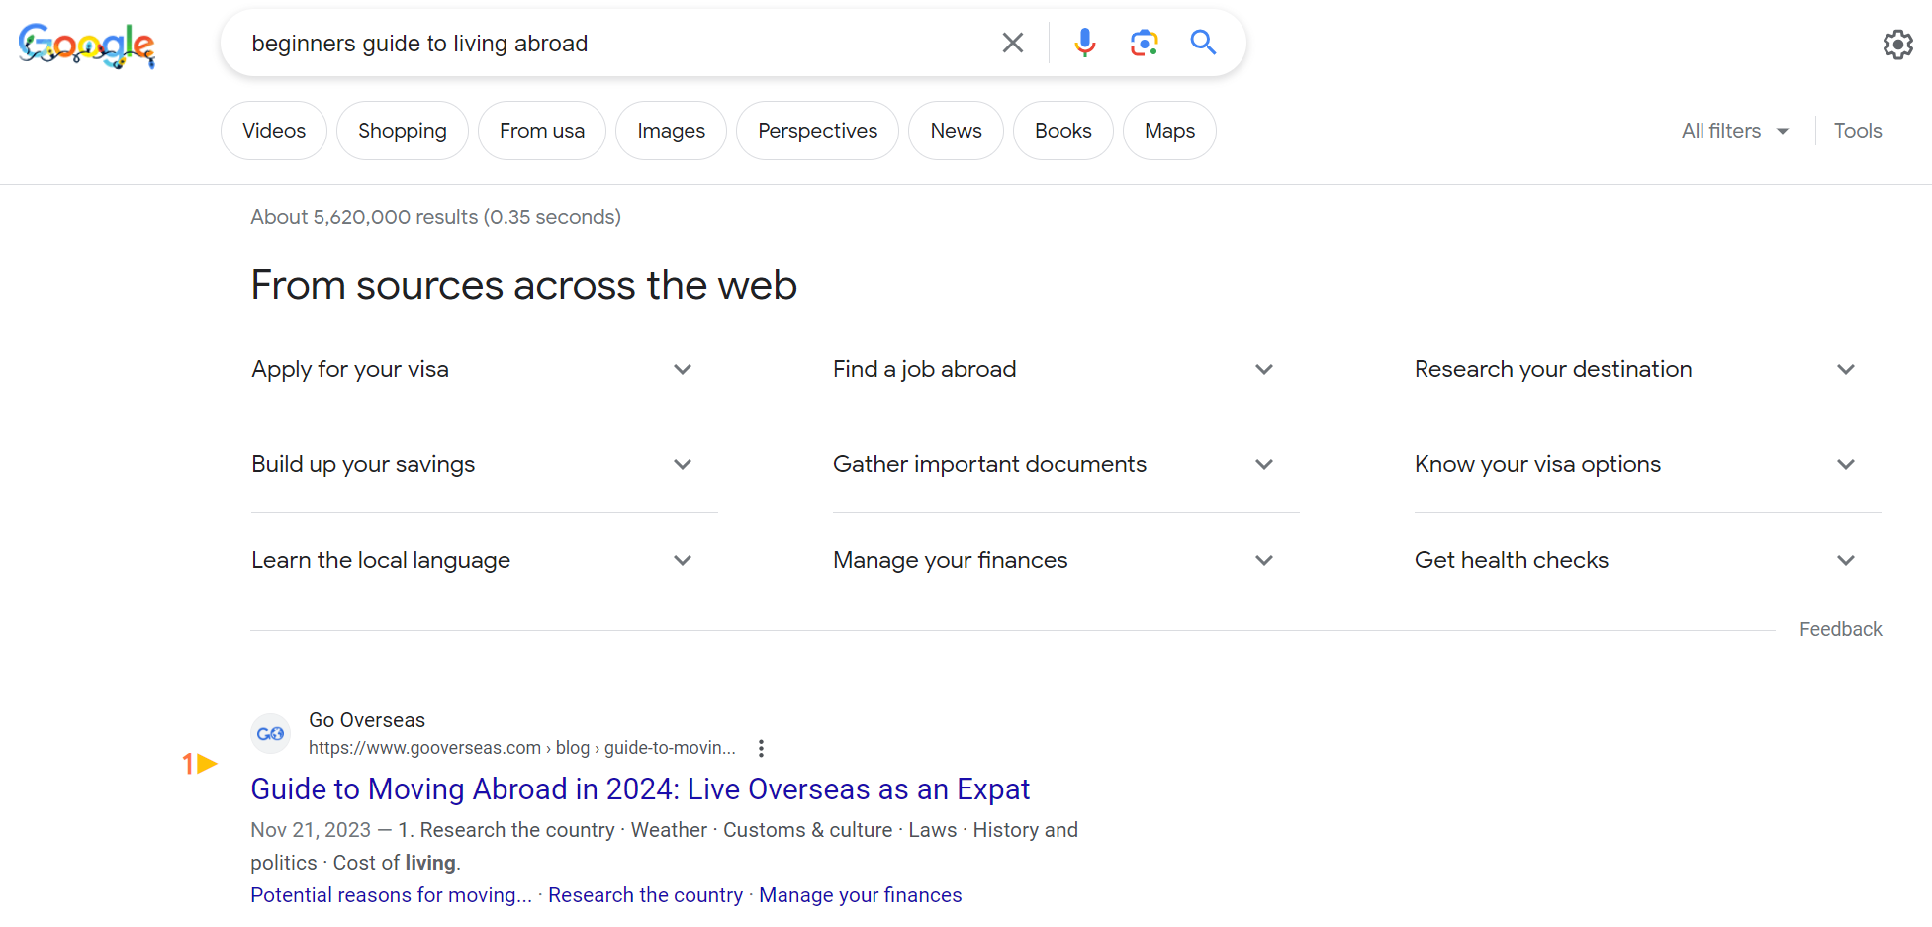This screenshot has width=1932, height=927.
Task: Switch to the Perspectives tab
Action: click(817, 131)
